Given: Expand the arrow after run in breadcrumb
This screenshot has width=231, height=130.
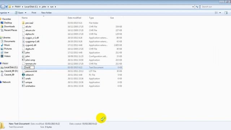Looking at the screenshot, I should point(55,7).
